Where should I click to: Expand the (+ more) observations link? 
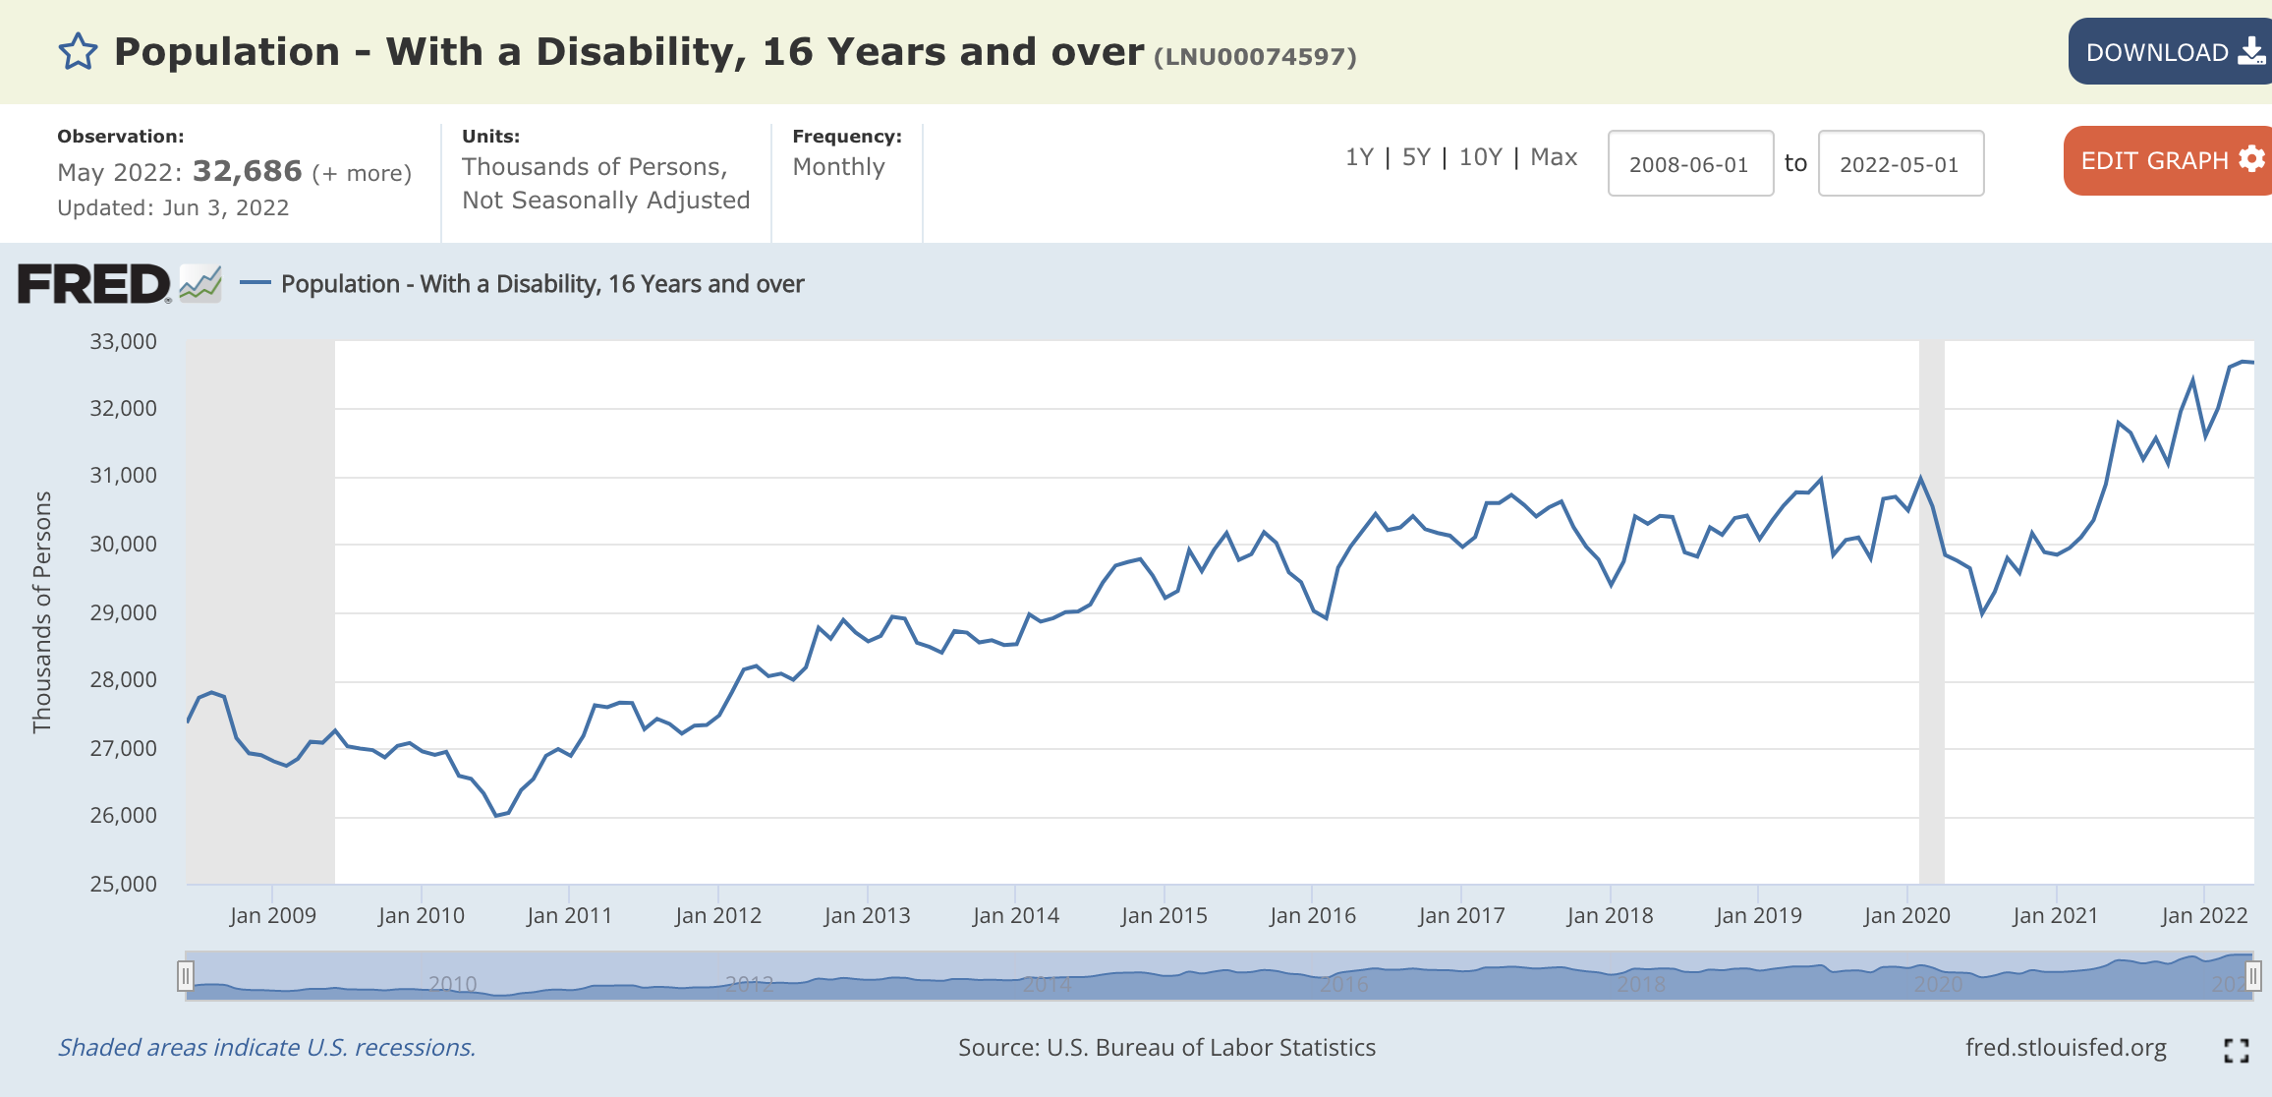(362, 173)
